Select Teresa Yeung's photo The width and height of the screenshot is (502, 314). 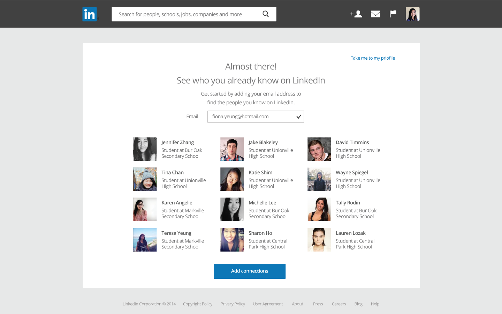tap(145, 240)
